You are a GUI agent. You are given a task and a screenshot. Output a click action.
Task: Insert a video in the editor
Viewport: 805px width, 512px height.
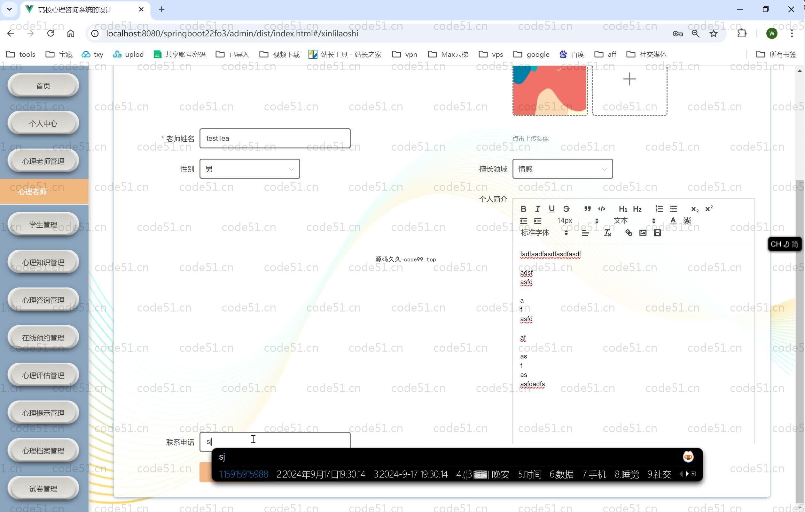[657, 233]
